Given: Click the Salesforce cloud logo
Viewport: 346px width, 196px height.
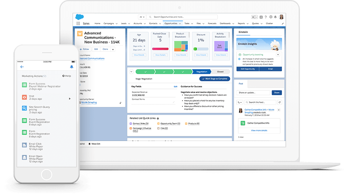Looking at the screenshot, I should tap(79, 17).
